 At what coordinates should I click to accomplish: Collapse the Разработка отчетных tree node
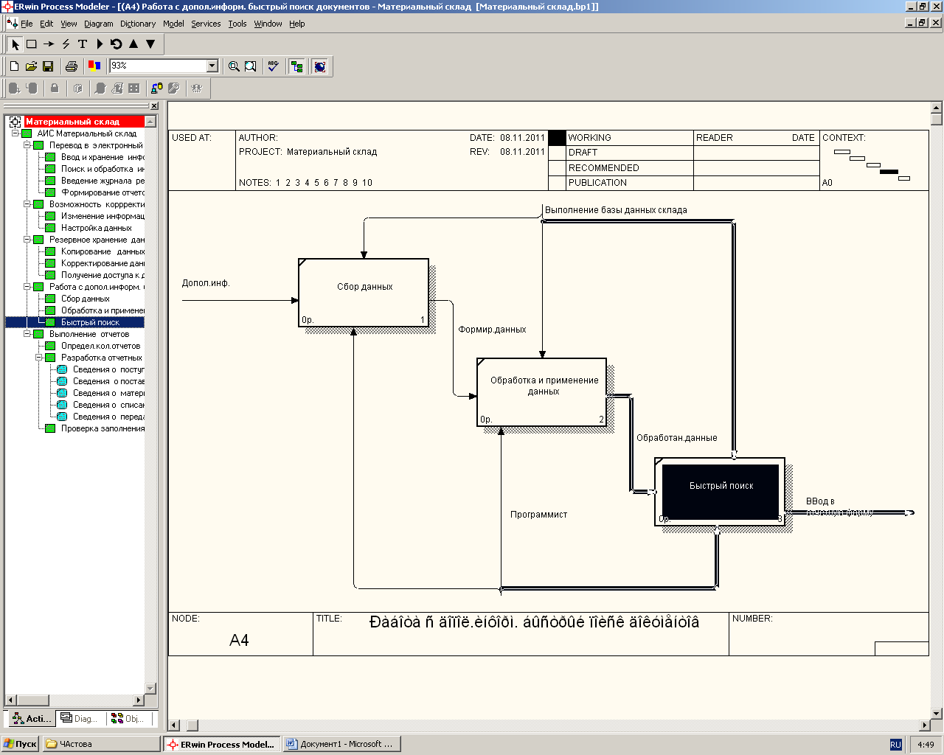39,358
